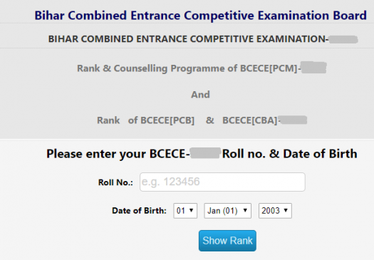Screen dimensions: 374x260
Task: Click the arrow on the birth year selector
Action: (286, 210)
